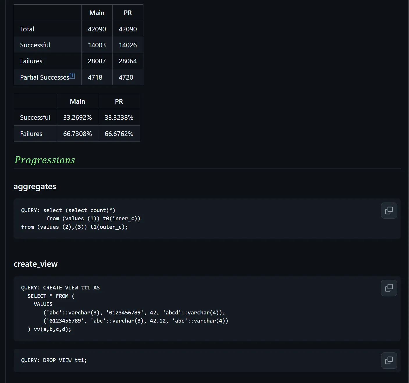Click the PR success percentage 33.3238%
The width and height of the screenshot is (409, 383).
click(x=119, y=117)
